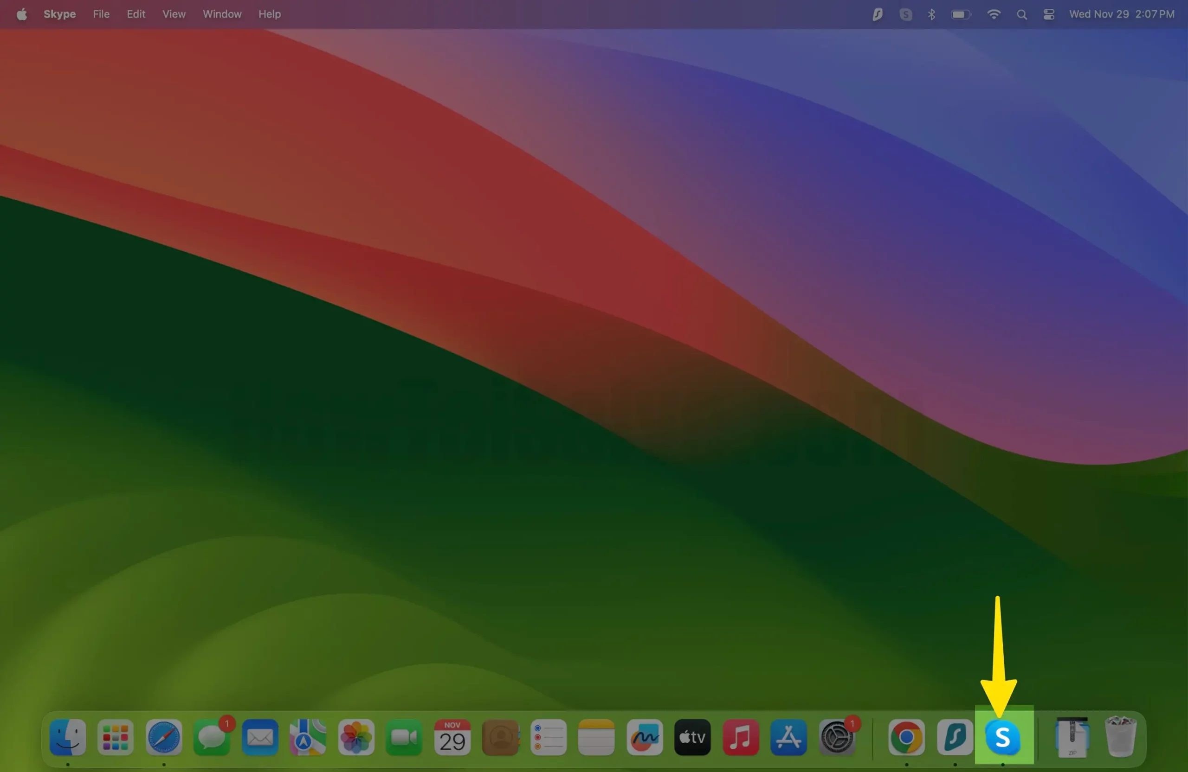Launch Google Chrome from the Dock
The width and height of the screenshot is (1188, 772).
(x=906, y=737)
